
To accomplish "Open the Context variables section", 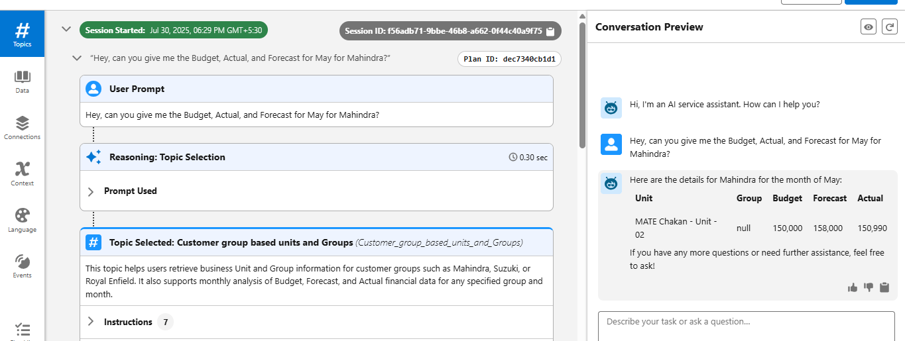I will [22, 174].
